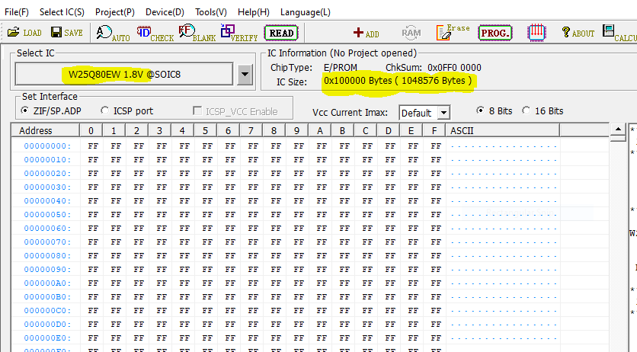Click address row 00000070:
This screenshot has width=637, height=352.
pyautogui.click(x=47, y=242)
